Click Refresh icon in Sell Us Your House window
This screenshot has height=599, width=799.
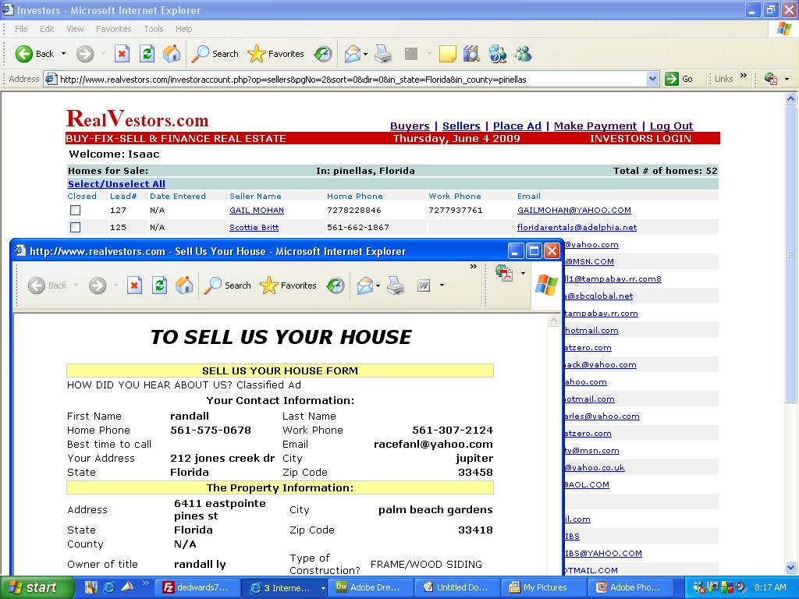pos(159,285)
